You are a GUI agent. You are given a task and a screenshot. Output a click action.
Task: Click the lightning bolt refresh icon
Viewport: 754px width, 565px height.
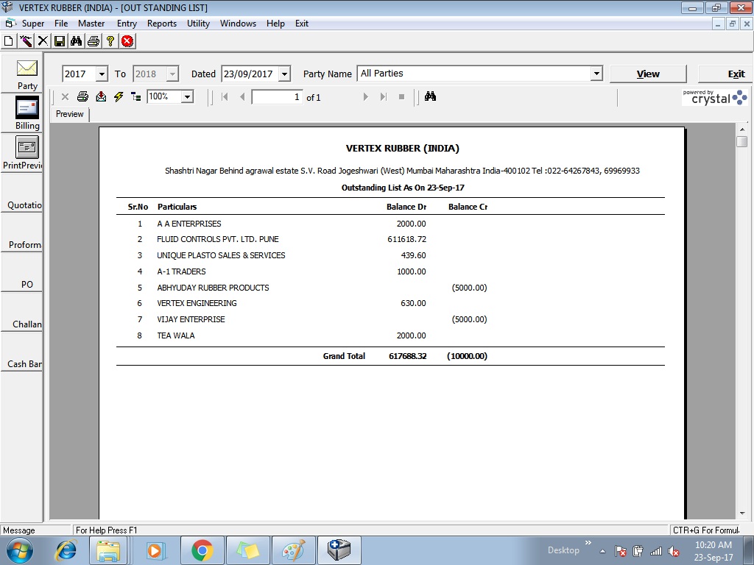[x=119, y=96]
